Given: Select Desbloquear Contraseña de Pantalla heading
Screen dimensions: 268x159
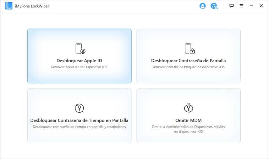Looking at the screenshot, I should point(188,61).
